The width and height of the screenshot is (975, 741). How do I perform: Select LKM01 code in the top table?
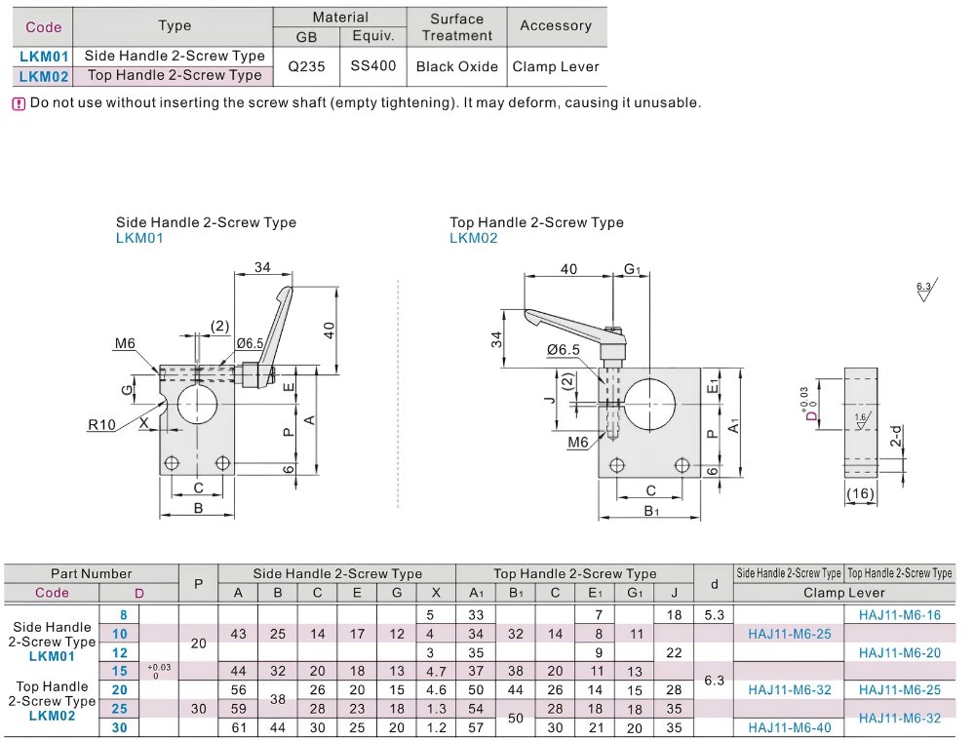(44, 57)
